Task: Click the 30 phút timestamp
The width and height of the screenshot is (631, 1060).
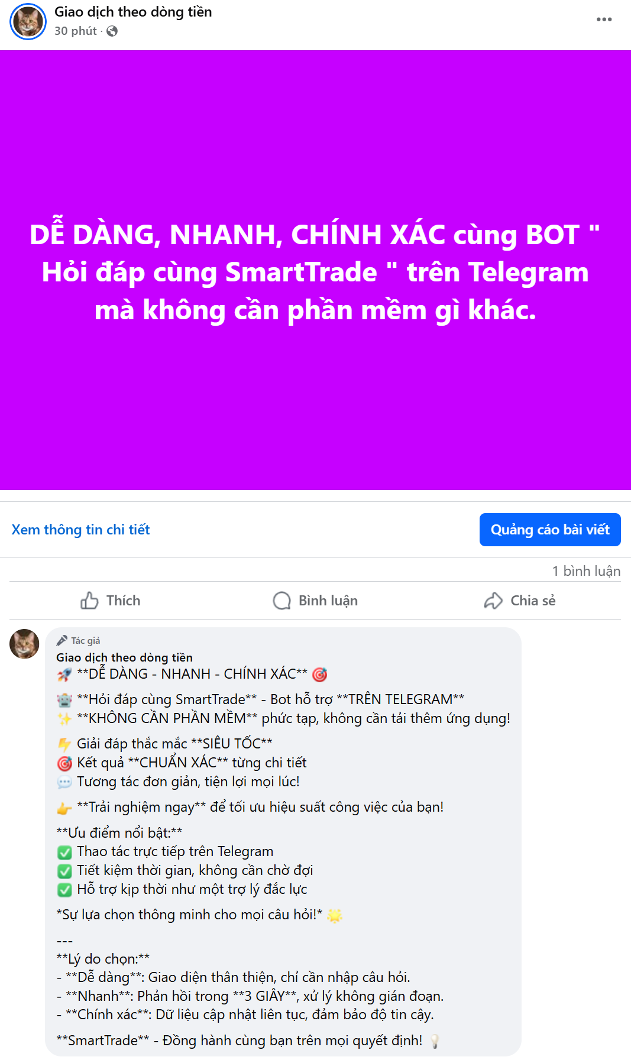Action: coord(76,31)
